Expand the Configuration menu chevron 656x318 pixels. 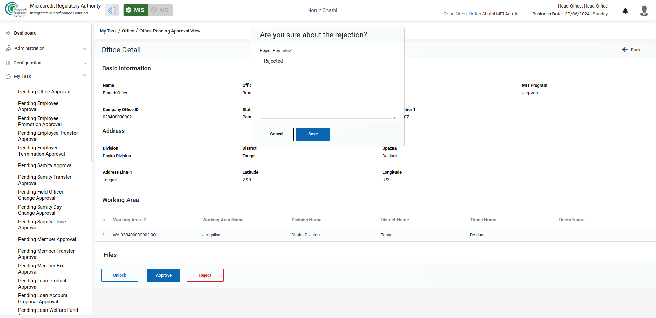click(x=85, y=63)
